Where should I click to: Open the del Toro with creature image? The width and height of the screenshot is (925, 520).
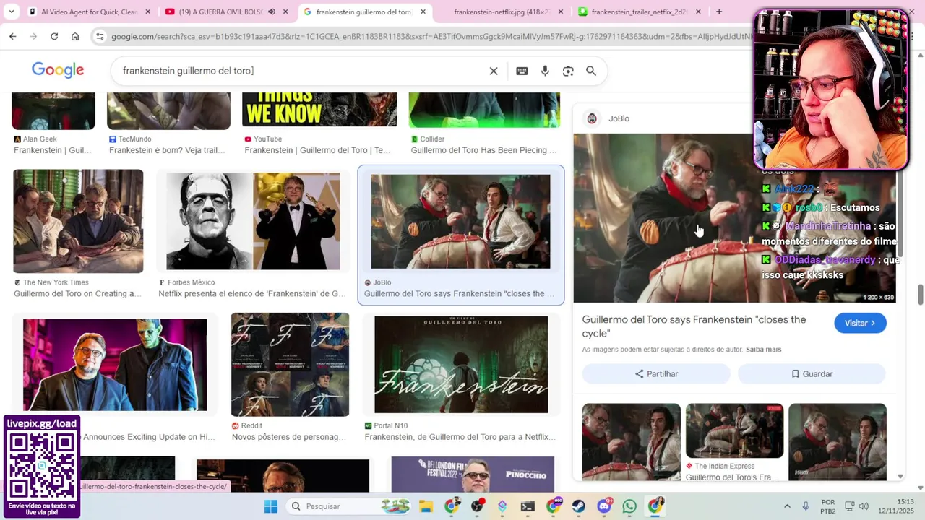pos(115,365)
